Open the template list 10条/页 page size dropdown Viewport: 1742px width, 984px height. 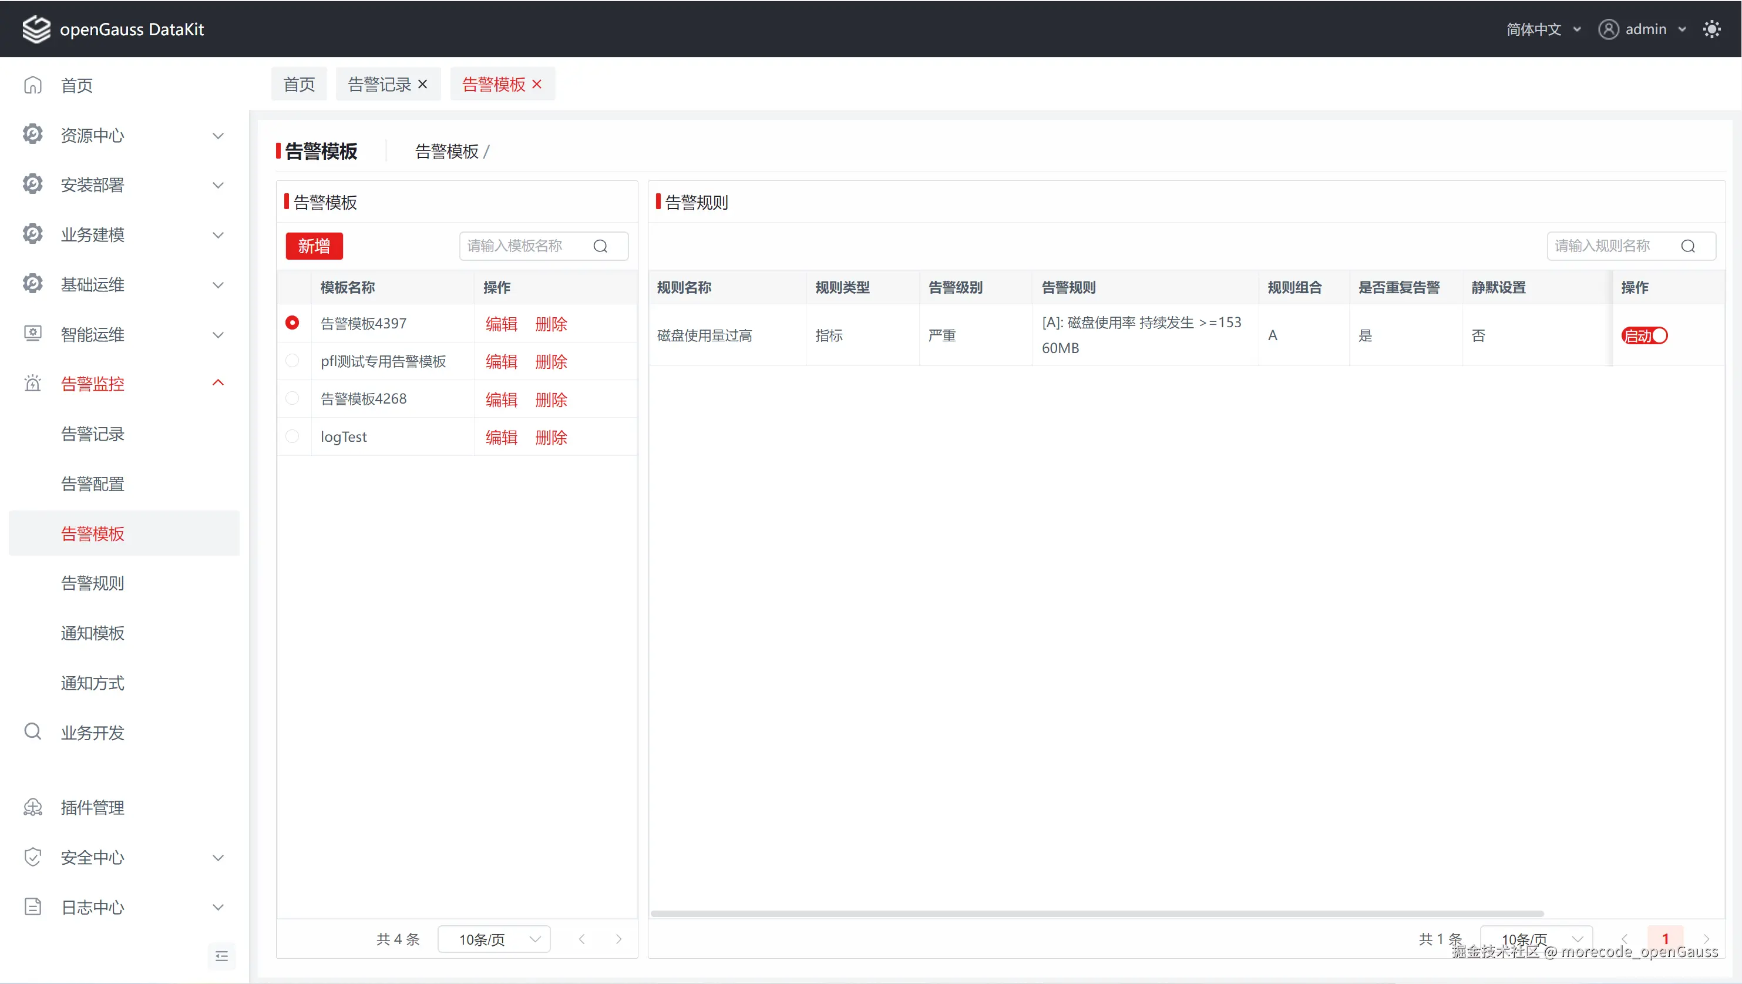point(494,939)
